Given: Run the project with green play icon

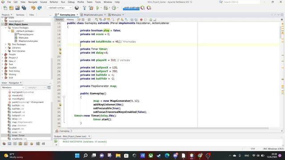Looking at the screenshot, I should 98,8.
